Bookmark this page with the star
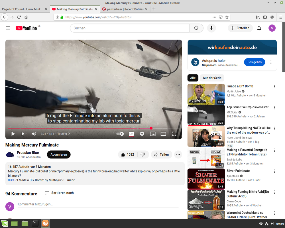This screenshot has width=285, height=228. [x=227, y=17]
